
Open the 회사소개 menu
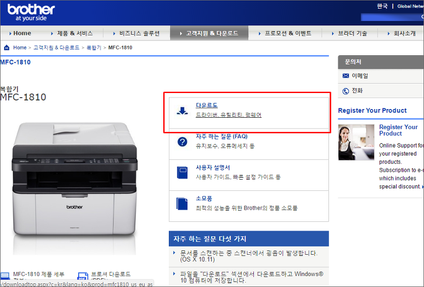click(x=402, y=33)
